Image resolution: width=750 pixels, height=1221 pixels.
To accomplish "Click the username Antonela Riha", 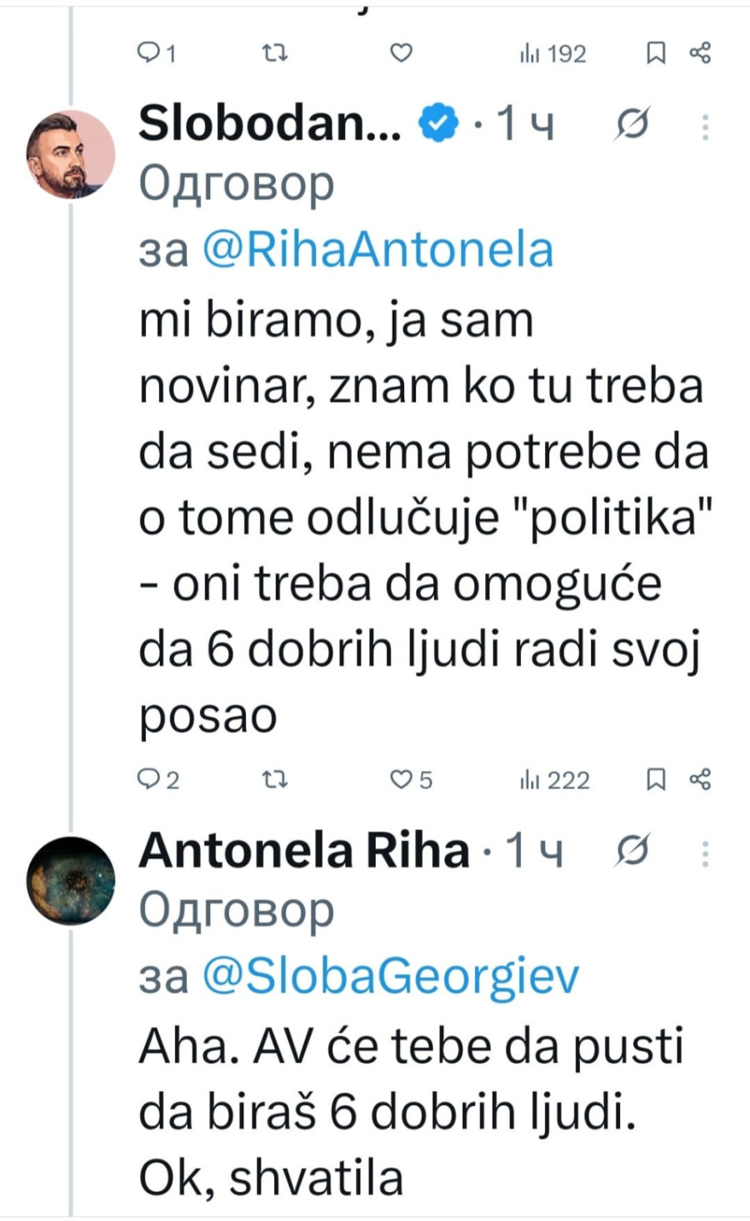I will point(305,848).
